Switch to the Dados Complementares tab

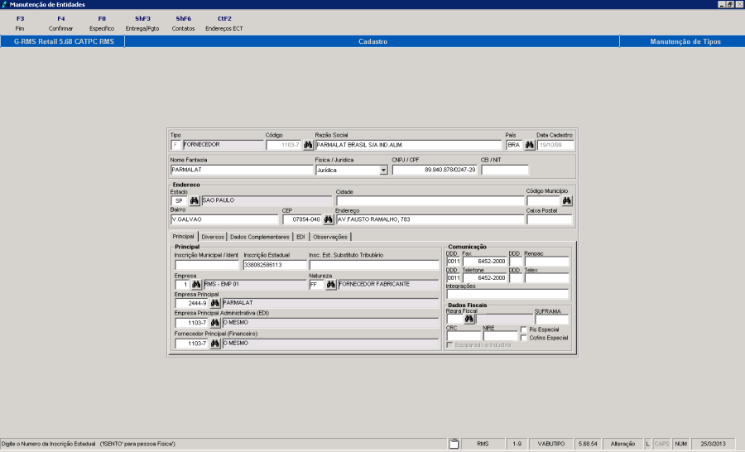pos(260,237)
